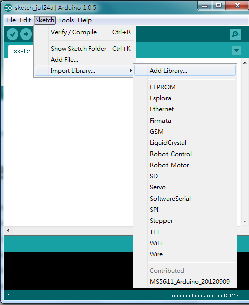Click the Arduino Leonardo on COM3 status text

pos(205,296)
